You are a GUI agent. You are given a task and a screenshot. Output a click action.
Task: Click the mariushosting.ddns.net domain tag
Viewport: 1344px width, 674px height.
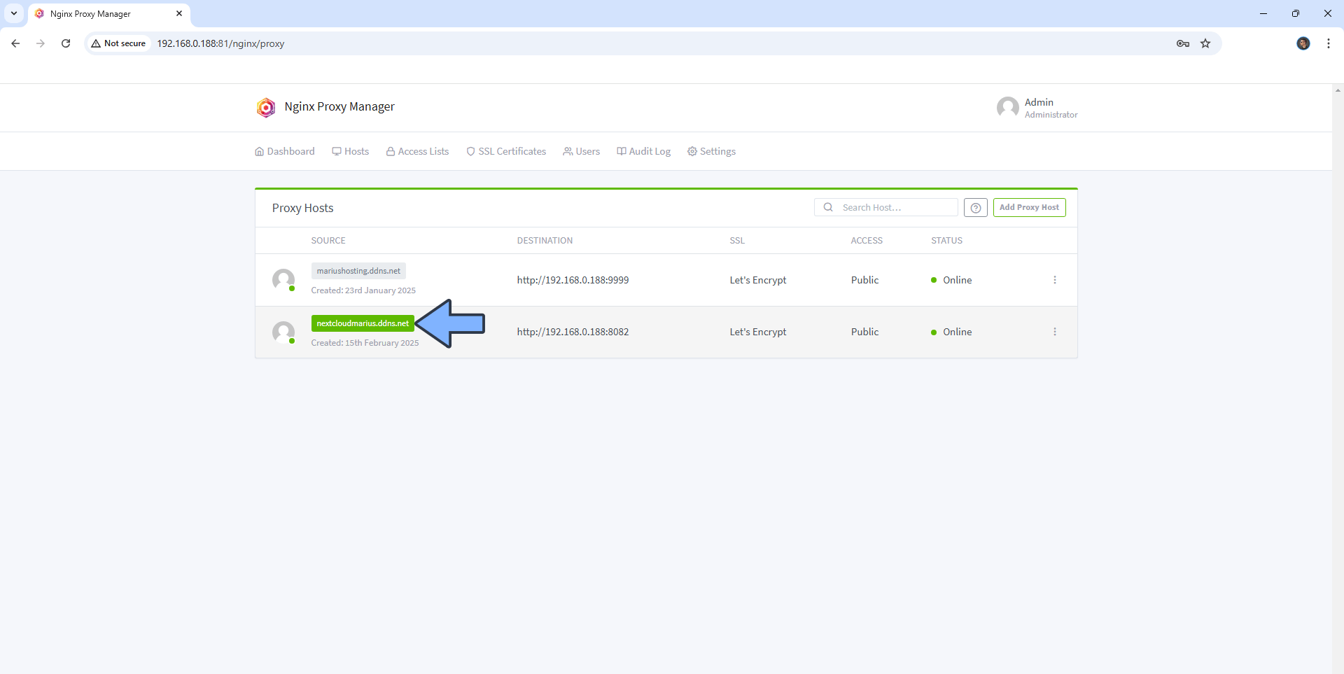tap(358, 271)
